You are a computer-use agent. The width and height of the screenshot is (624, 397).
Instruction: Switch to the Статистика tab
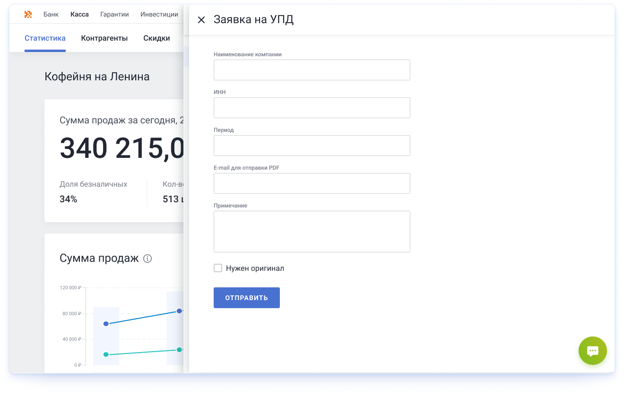tap(45, 38)
